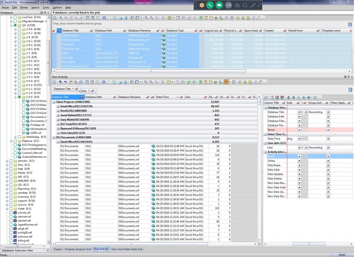Click the chat bubble icon in floating toolbar

pyautogui.click(x=244, y=5)
